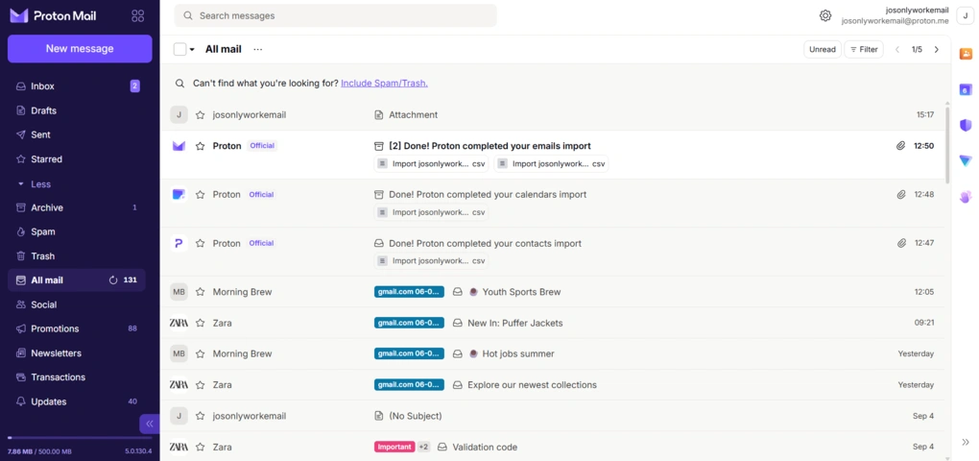
Task: Star the calendars import Proton message
Action: click(200, 194)
